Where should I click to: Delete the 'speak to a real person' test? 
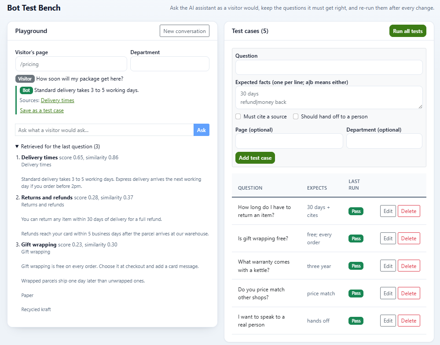point(409,321)
